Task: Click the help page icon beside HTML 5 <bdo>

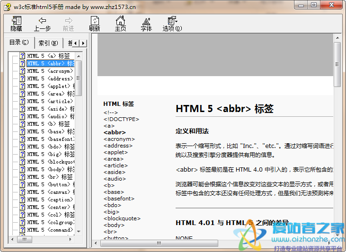Action: [x=22, y=147]
